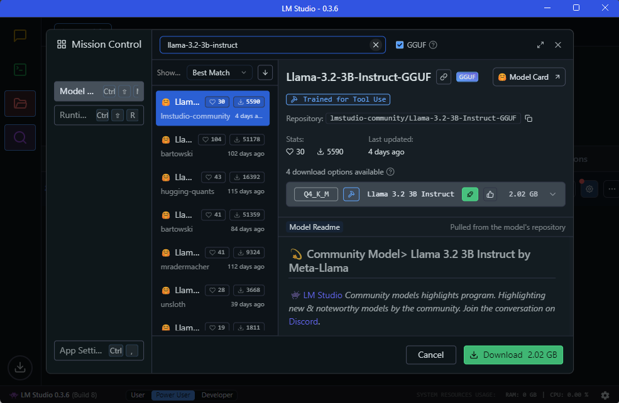Click the 51178 downloads badge

247,139
